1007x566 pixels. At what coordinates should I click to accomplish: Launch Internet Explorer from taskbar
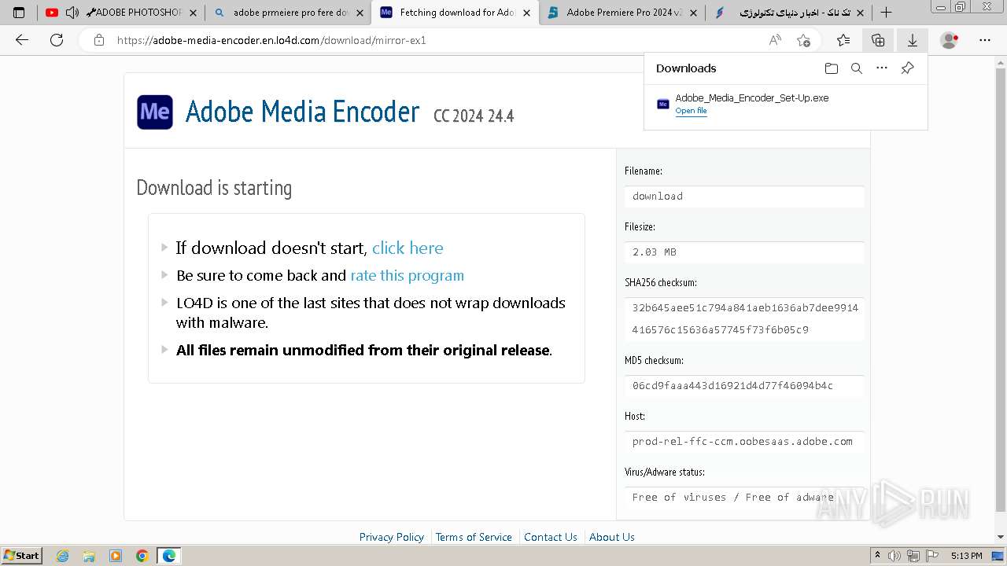pos(62,556)
